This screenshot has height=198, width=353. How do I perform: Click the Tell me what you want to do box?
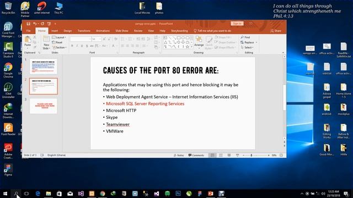212,31
